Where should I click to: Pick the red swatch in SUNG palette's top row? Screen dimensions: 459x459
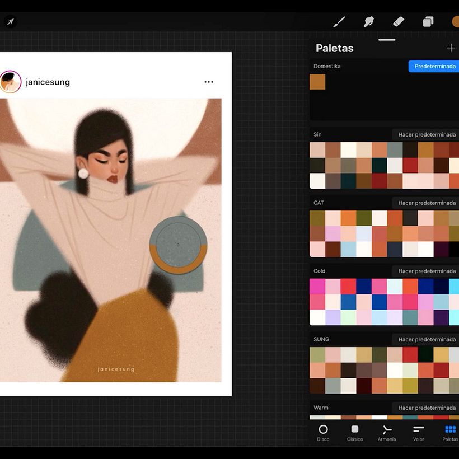[410, 355]
